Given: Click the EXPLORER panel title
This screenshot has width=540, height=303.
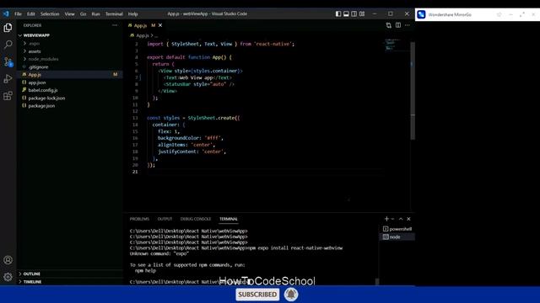Looking at the screenshot, I should click(x=32, y=25).
